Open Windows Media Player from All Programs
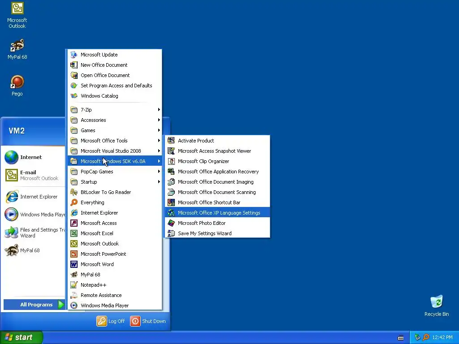459x344 pixels. (x=115, y=305)
